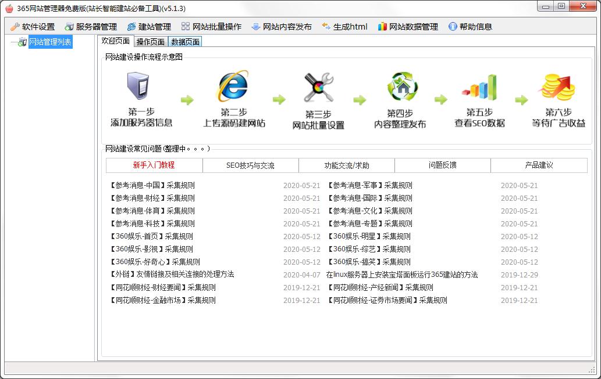Select the 功能交流/求助 category tab
Viewport: 601px width, 379px height.
point(347,165)
